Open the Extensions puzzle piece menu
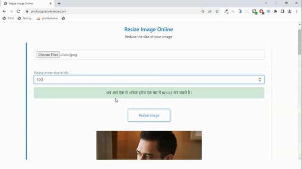302x169 pixels. [276, 11]
